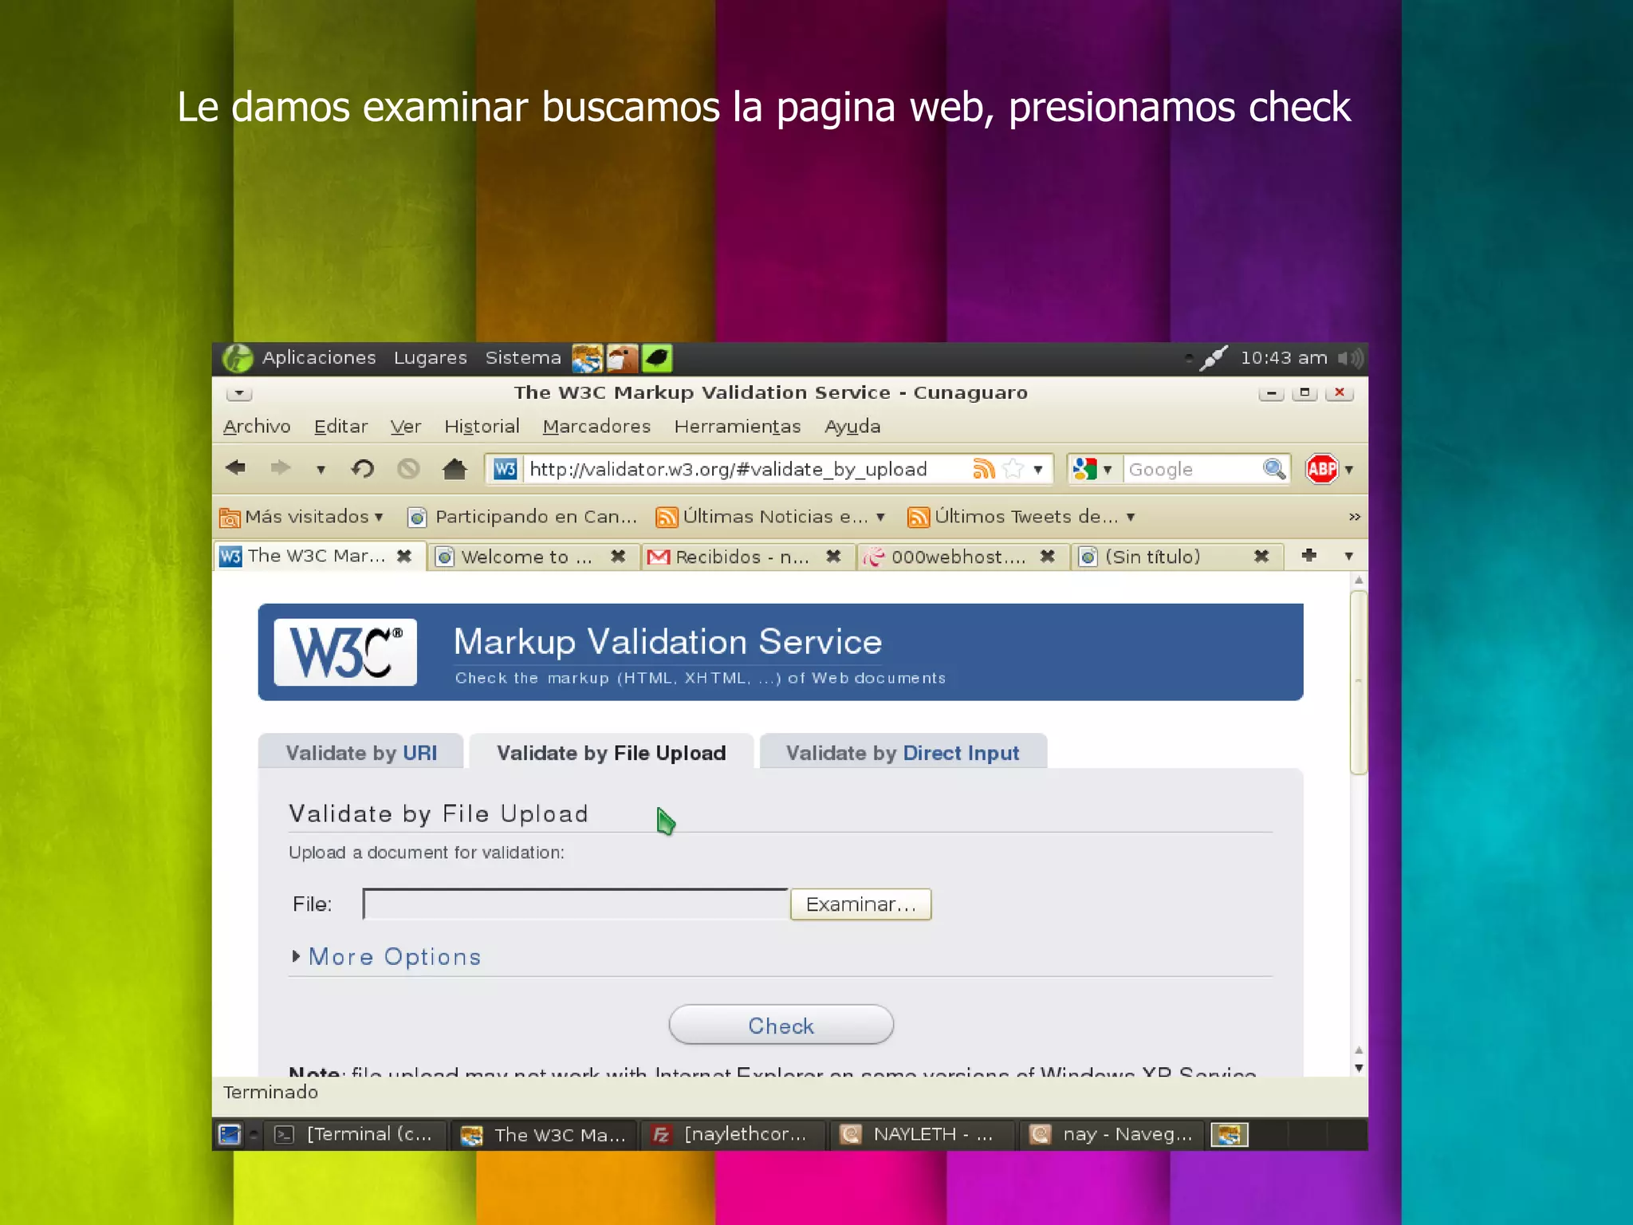This screenshot has height=1225, width=1633.
Task: Open the Adblock Plus dropdown arrow
Action: pyautogui.click(x=1349, y=470)
